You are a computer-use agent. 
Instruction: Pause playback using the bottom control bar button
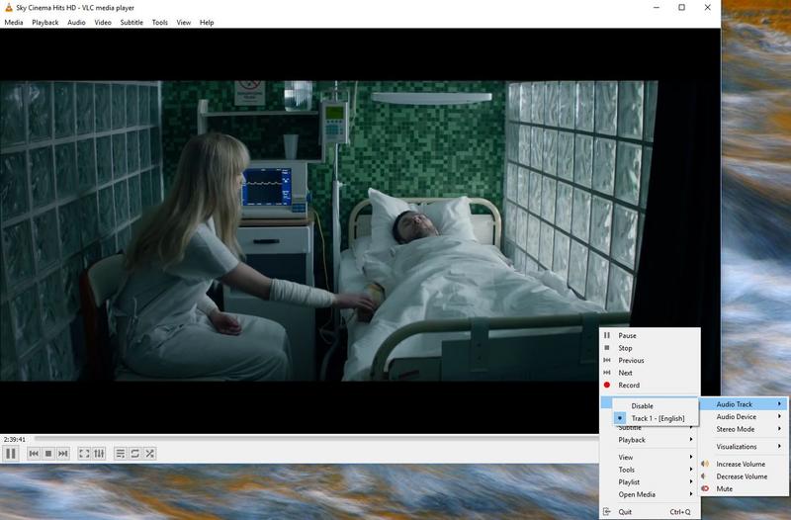[11, 454]
